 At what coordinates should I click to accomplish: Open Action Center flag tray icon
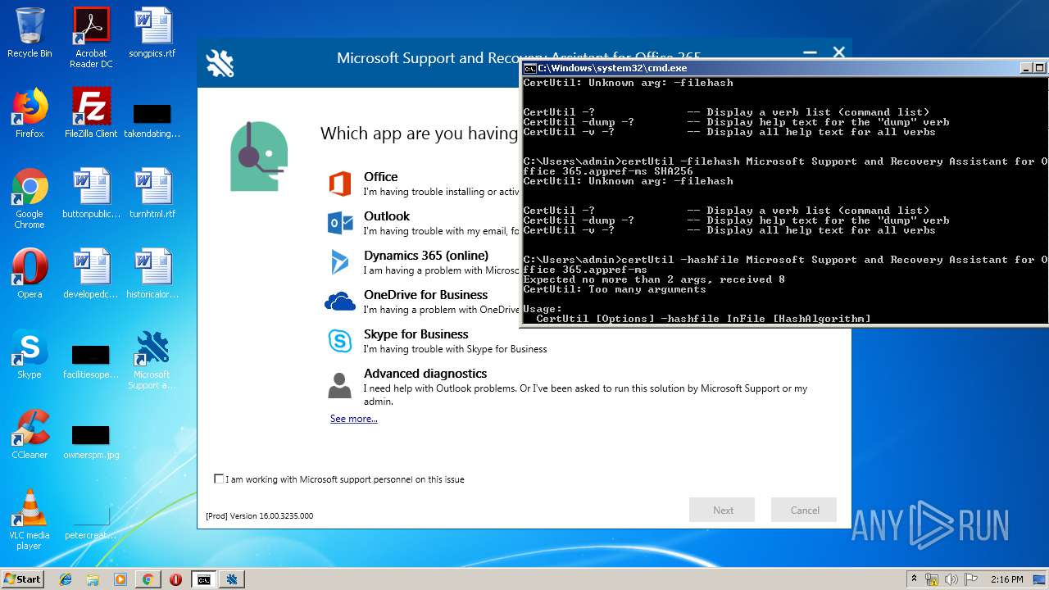pos(970,579)
